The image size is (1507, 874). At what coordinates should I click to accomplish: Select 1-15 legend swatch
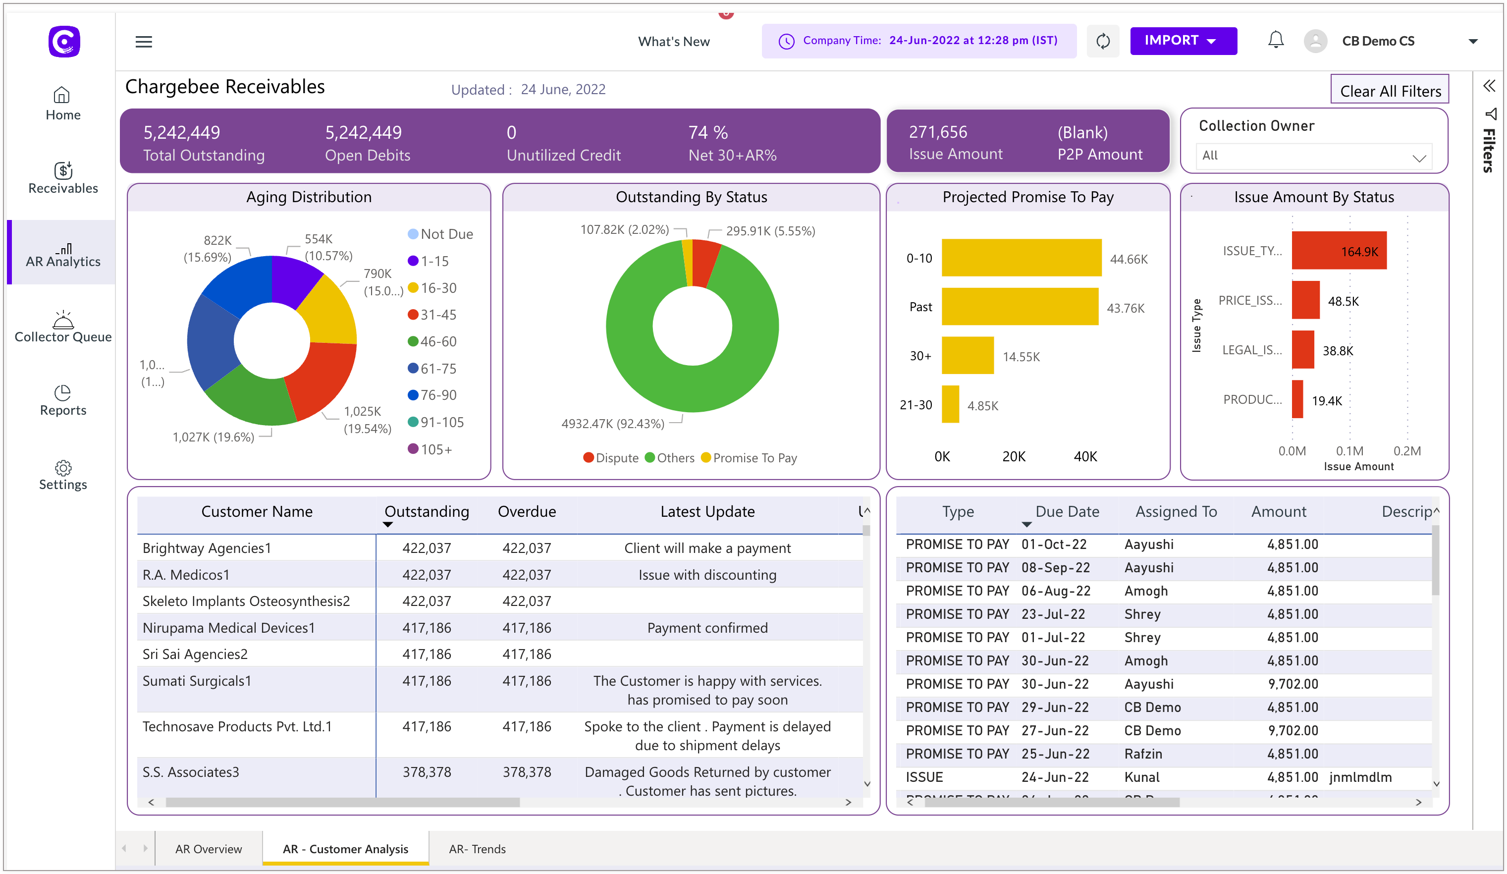tap(413, 260)
